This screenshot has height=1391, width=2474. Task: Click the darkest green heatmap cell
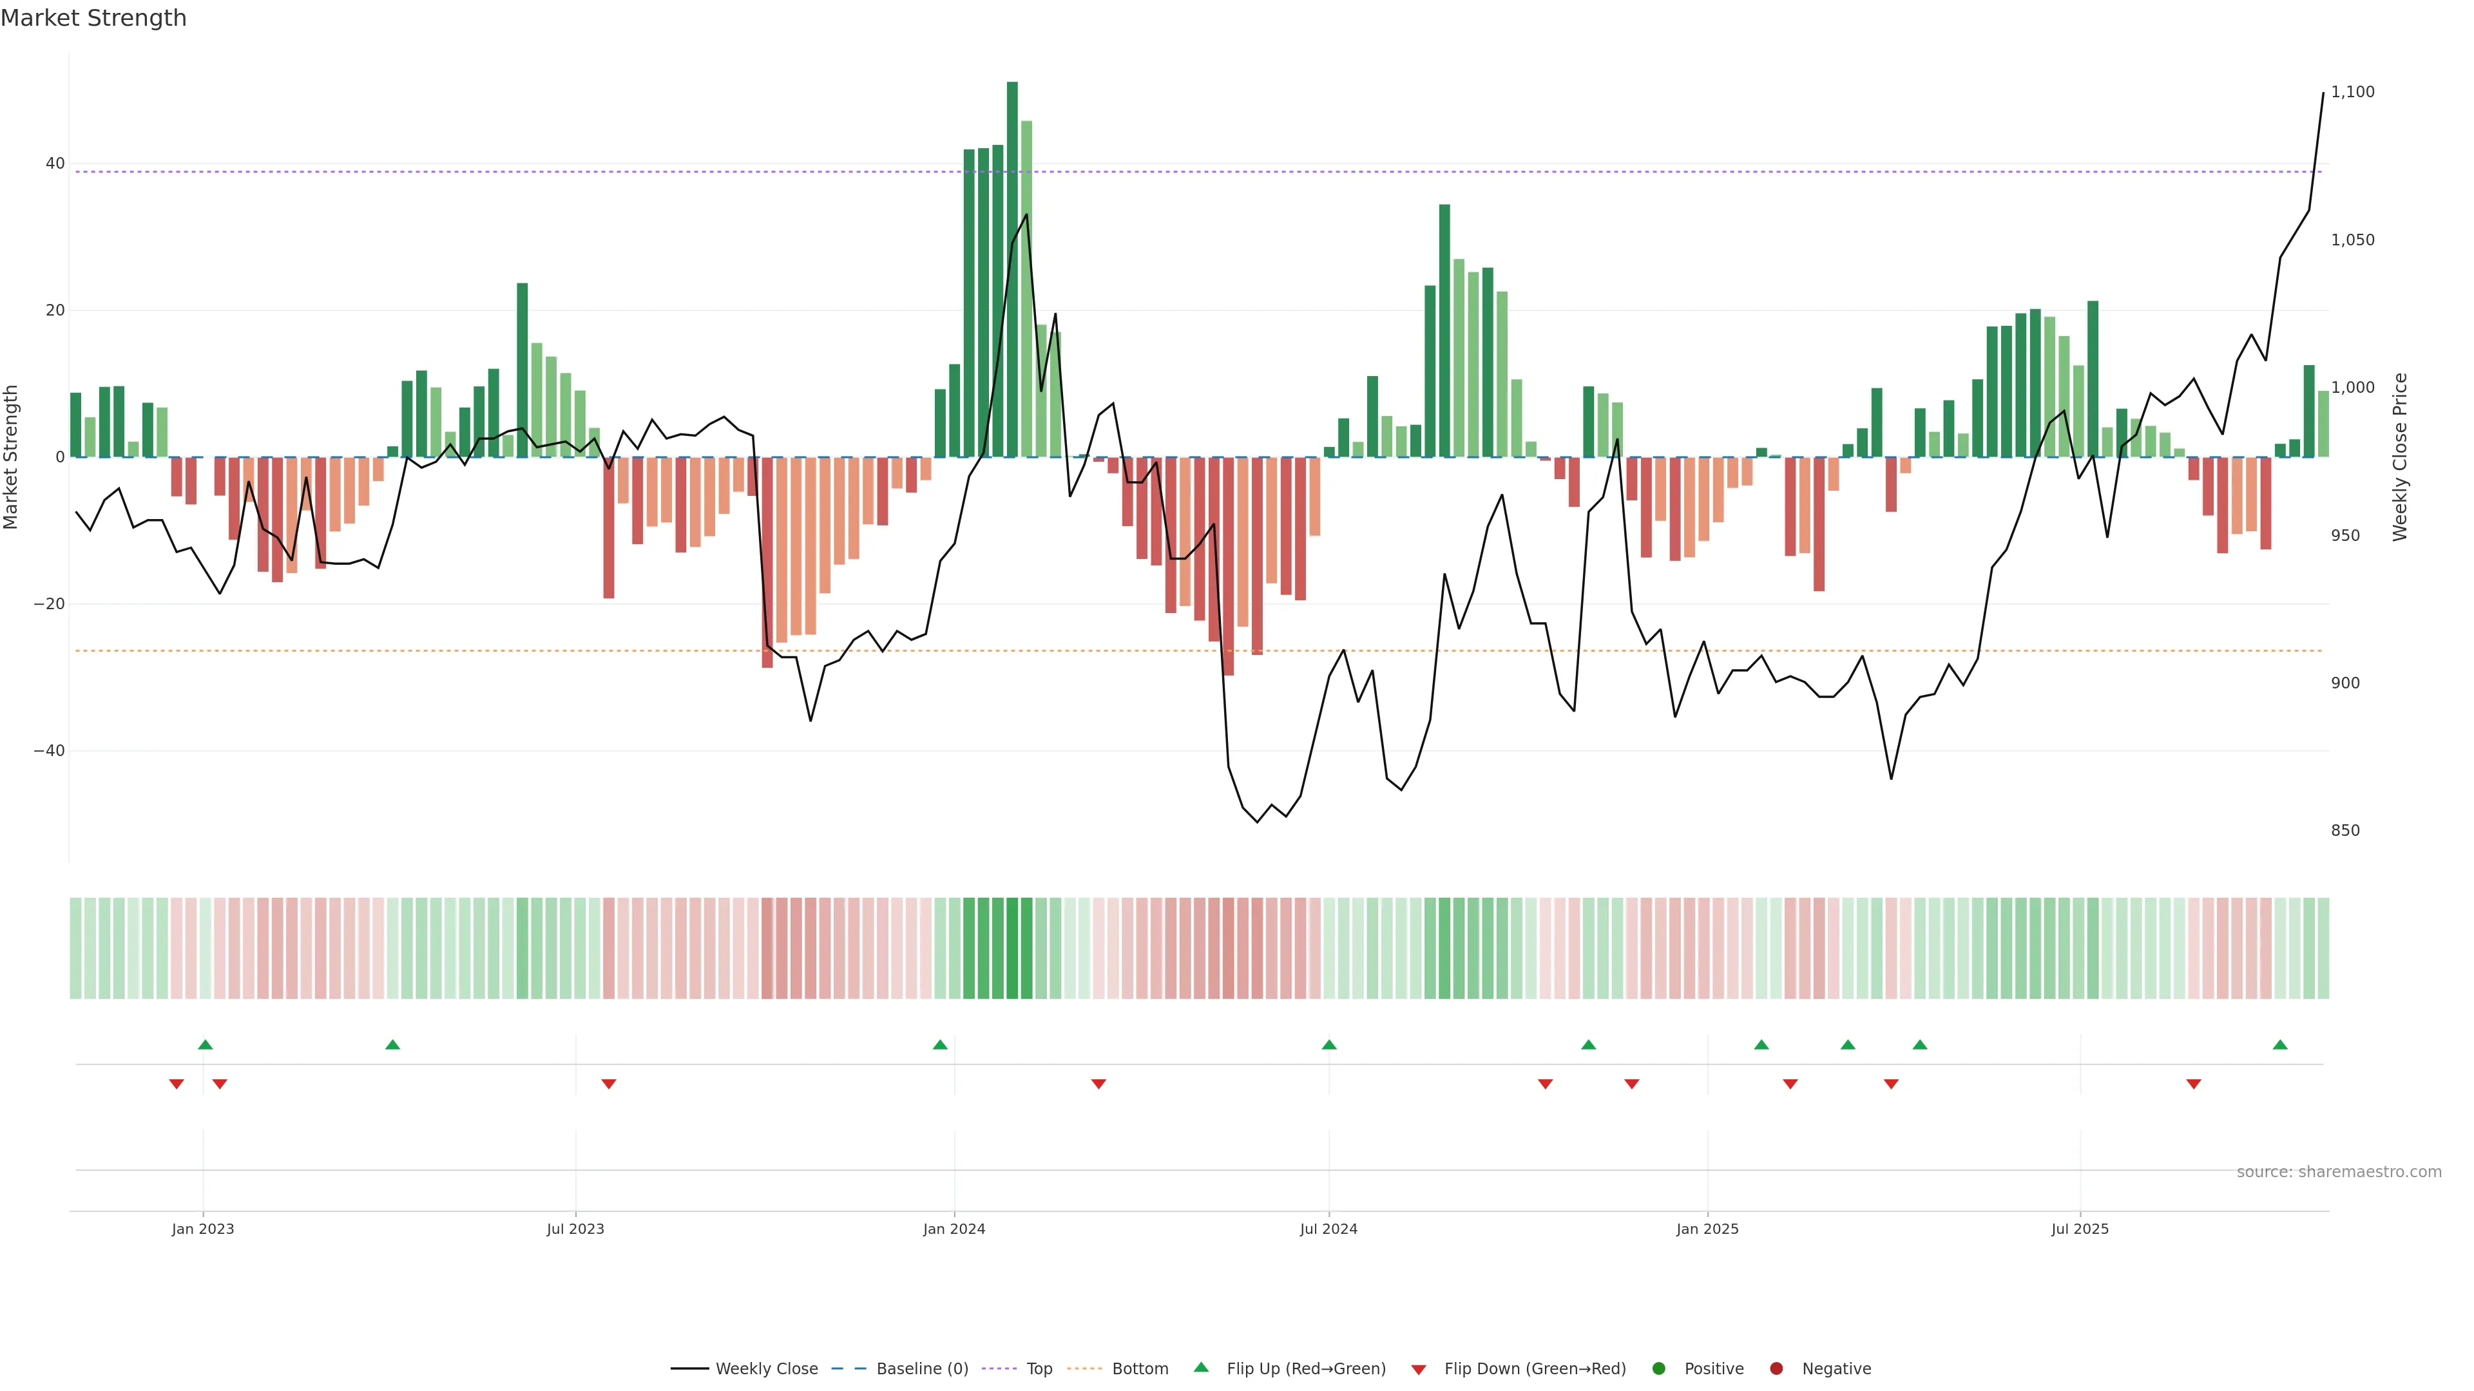[1012, 947]
